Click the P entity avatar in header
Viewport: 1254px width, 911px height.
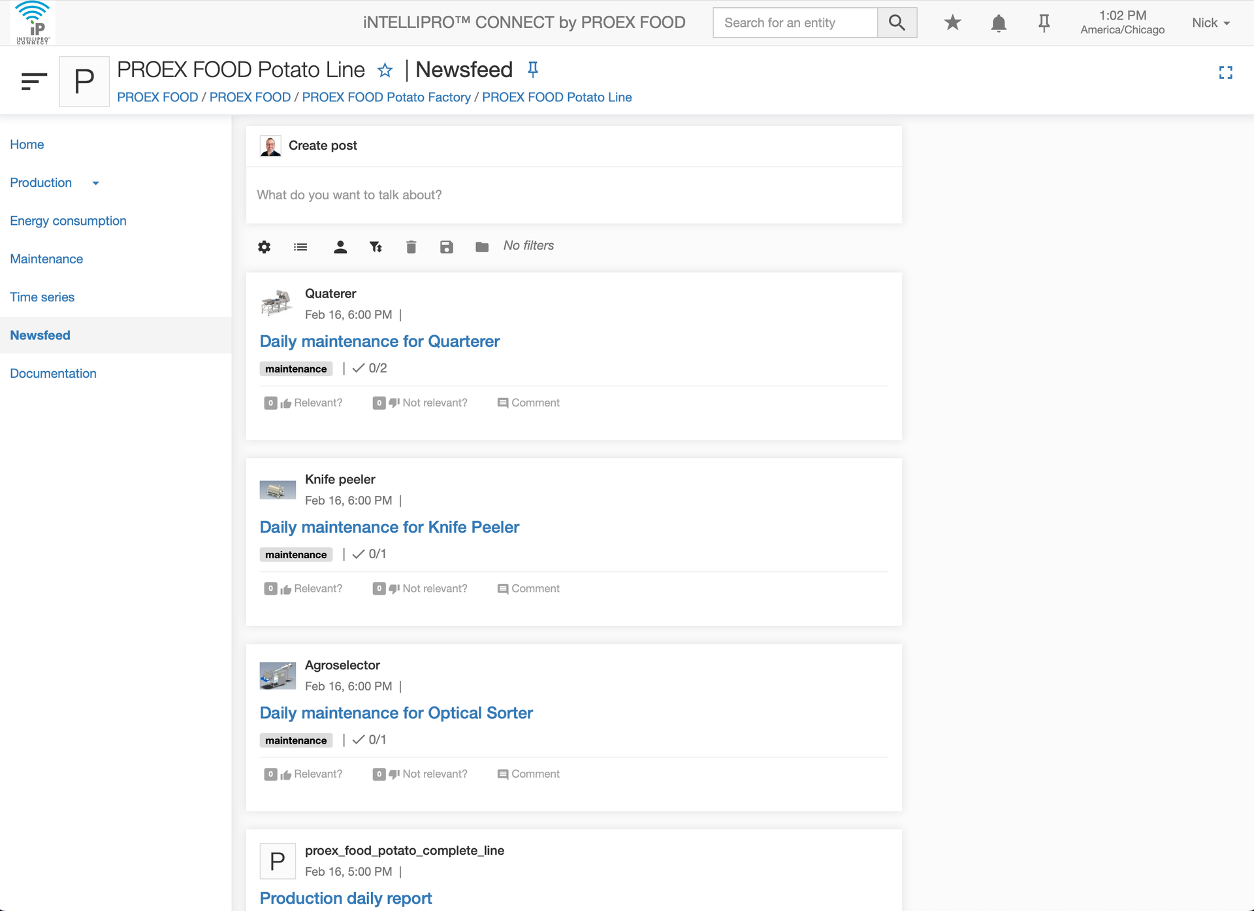click(x=84, y=82)
